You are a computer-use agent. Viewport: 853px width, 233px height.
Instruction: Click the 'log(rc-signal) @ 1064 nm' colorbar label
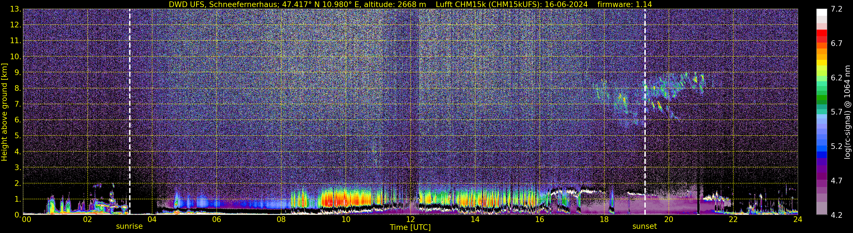pos(847,112)
